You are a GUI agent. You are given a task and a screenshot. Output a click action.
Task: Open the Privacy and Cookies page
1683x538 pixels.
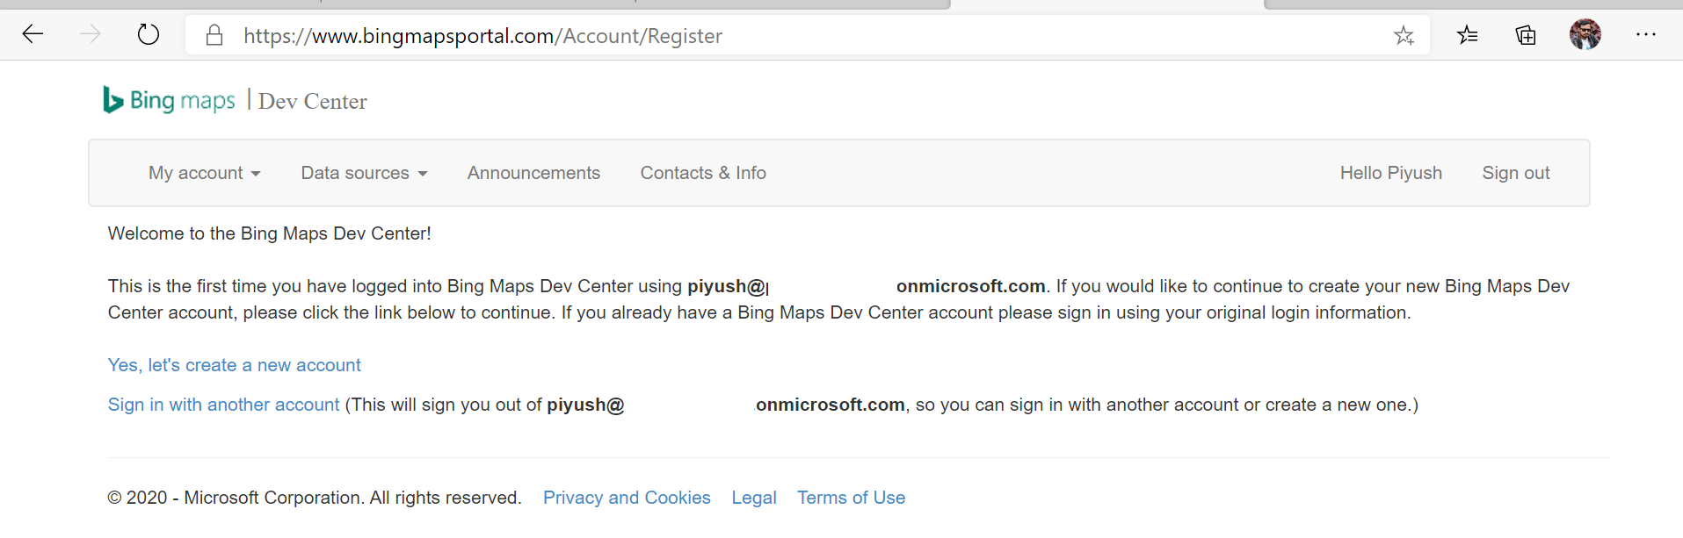coord(627,497)
